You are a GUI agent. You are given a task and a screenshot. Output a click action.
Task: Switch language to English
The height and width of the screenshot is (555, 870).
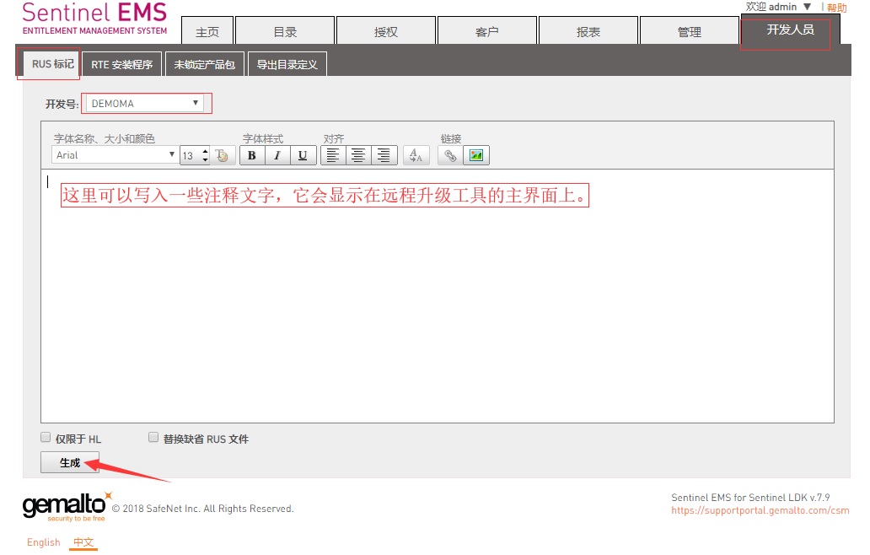click(43, 542)
